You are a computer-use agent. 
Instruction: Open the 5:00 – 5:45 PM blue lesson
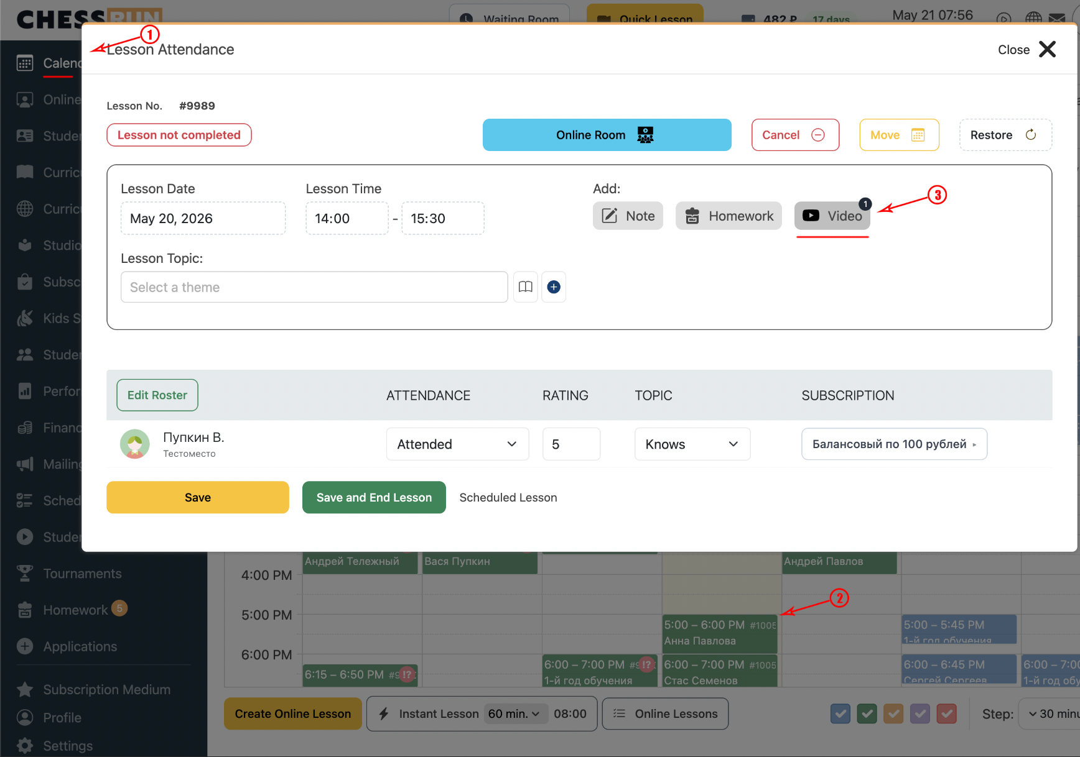[x=959, y=629]
